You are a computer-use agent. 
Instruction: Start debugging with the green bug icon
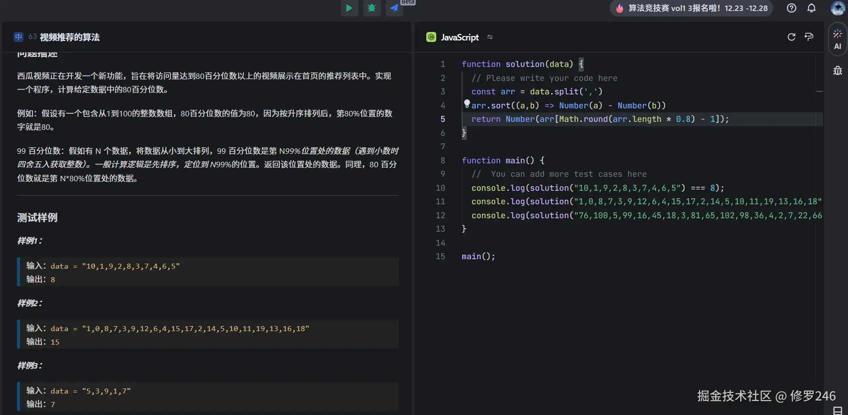click(372, 8)
